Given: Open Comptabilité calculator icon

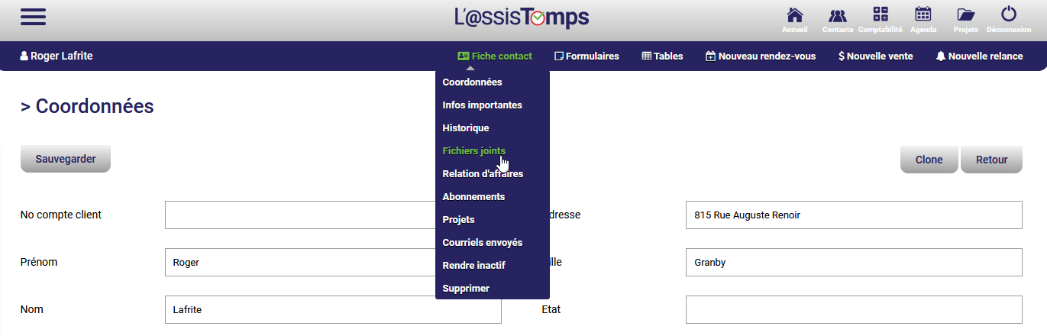Looking at the screenshot, I should (880, 18).
